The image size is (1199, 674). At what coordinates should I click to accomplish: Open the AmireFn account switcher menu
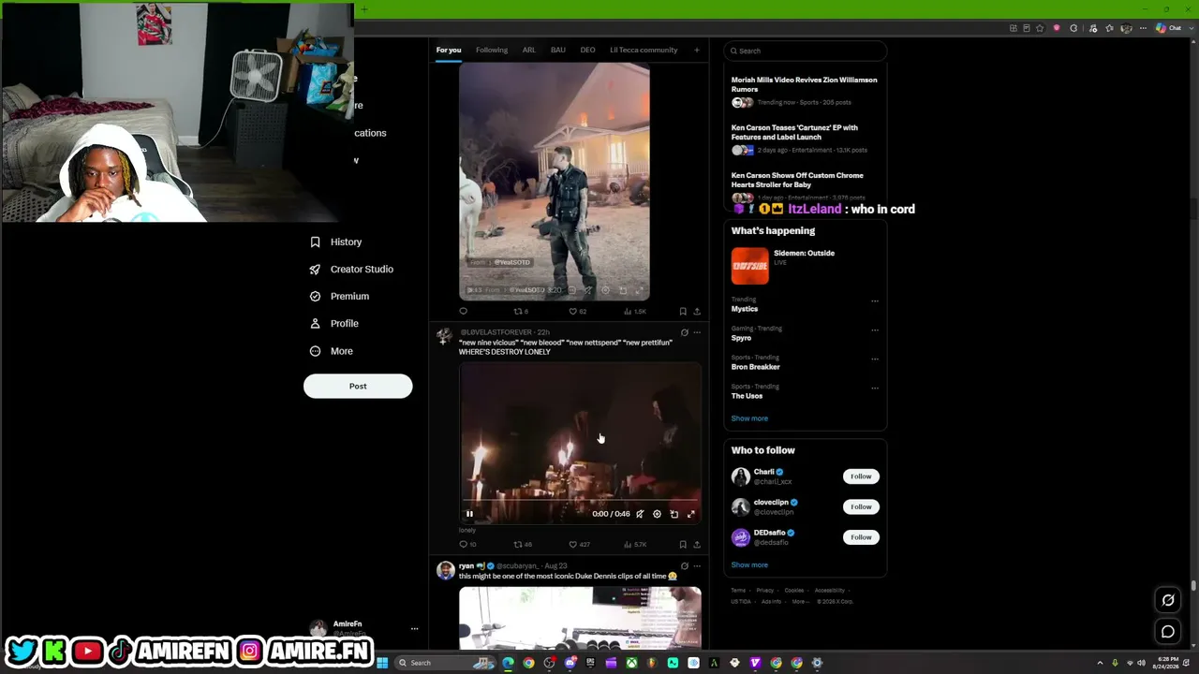point(363,628)
